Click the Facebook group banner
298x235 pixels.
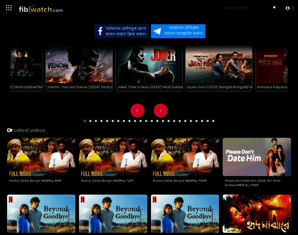coord(122,31)
